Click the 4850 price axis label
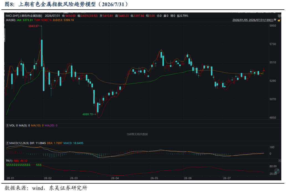 click(x=273, y=118)
